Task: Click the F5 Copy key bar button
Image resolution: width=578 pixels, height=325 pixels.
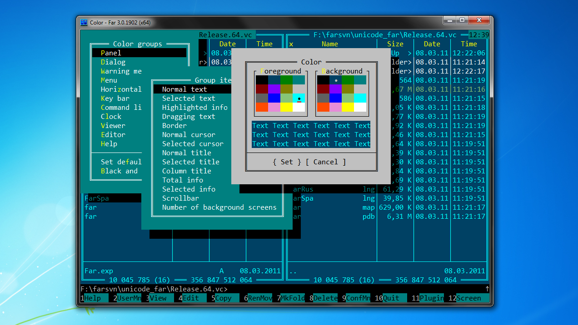Action: [x=224, y=298]
